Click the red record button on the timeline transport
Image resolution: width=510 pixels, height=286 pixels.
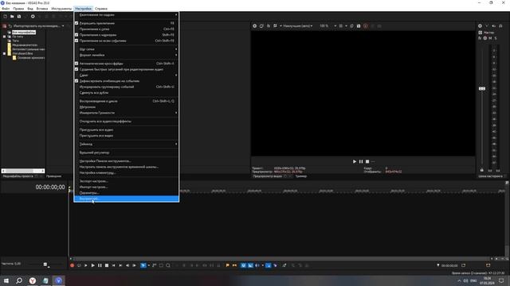tap(72, 265)
